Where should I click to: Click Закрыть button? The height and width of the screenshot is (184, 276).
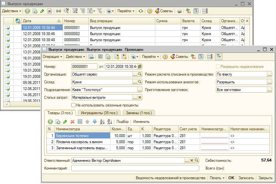(265, 178)
